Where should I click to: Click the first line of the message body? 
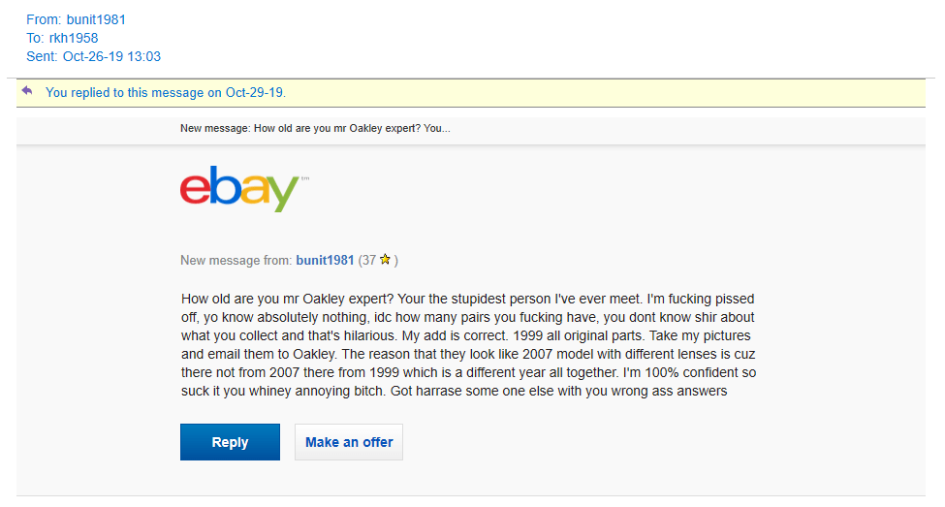point(467,299)
